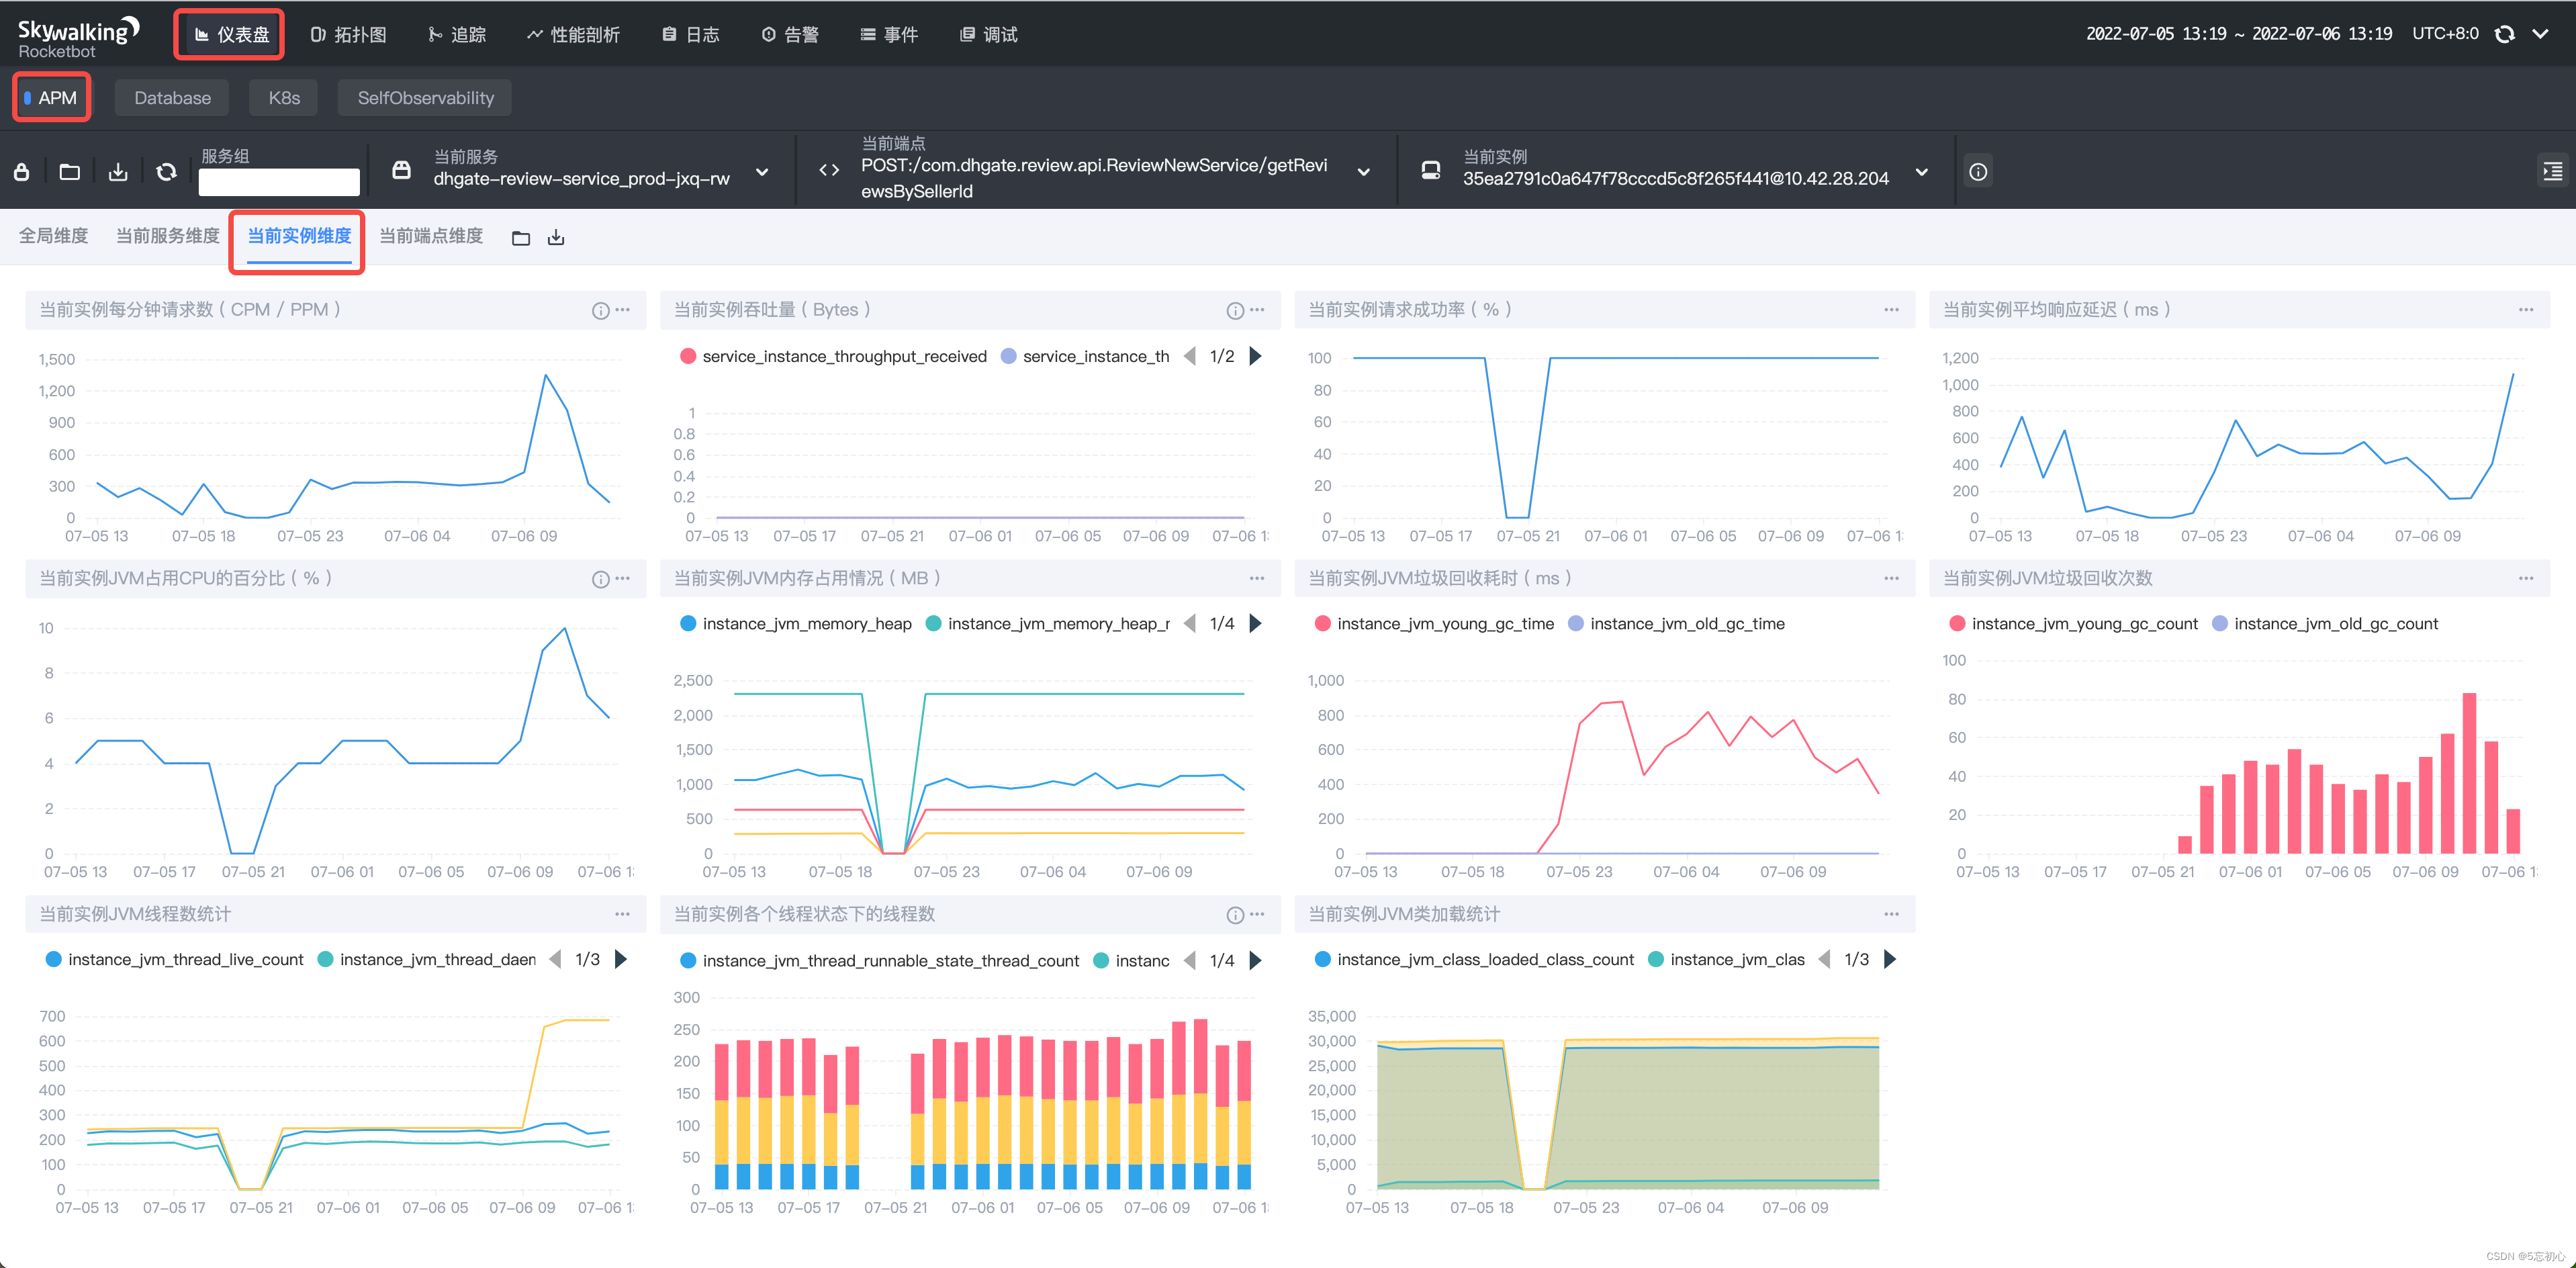Toggle service_instance_throughput_received legend series

[x=833, y=357]
